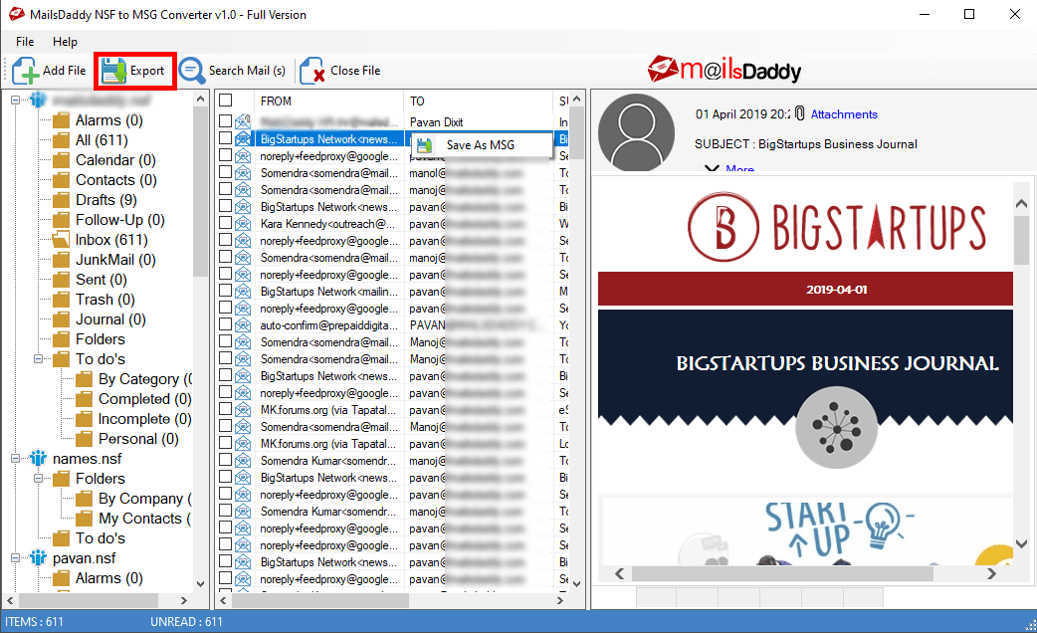The width and height of the screenshot is (1037, 633).
Task: Click the pavan.nsf database icon
Action: [x=39, y=558]
